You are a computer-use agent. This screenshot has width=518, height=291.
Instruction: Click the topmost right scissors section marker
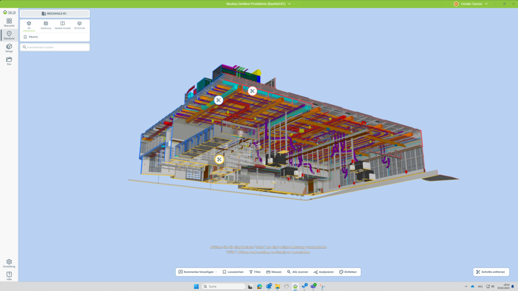(252, 91)
